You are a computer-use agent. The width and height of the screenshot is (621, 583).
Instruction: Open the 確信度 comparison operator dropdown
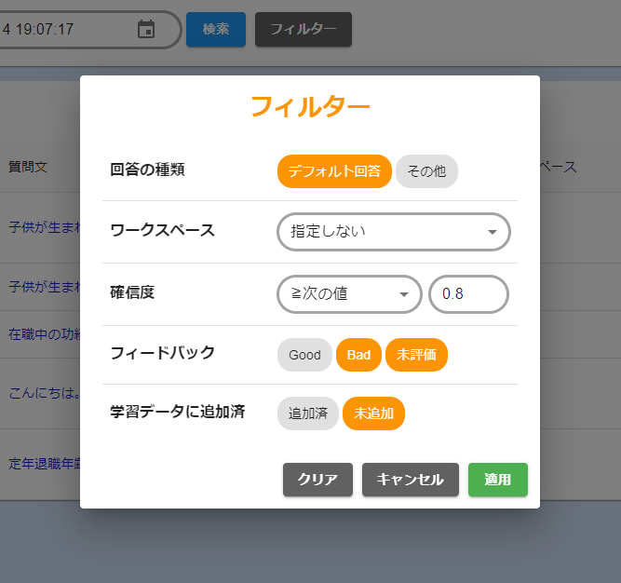click(349, 294)
